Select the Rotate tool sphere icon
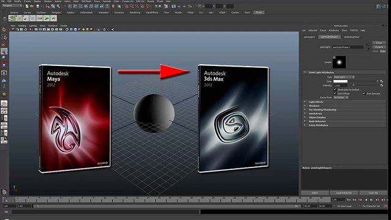Screen dimensions: 391x220 [4, 58]
